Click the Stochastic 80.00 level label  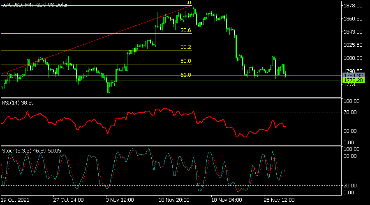(350, 156)
